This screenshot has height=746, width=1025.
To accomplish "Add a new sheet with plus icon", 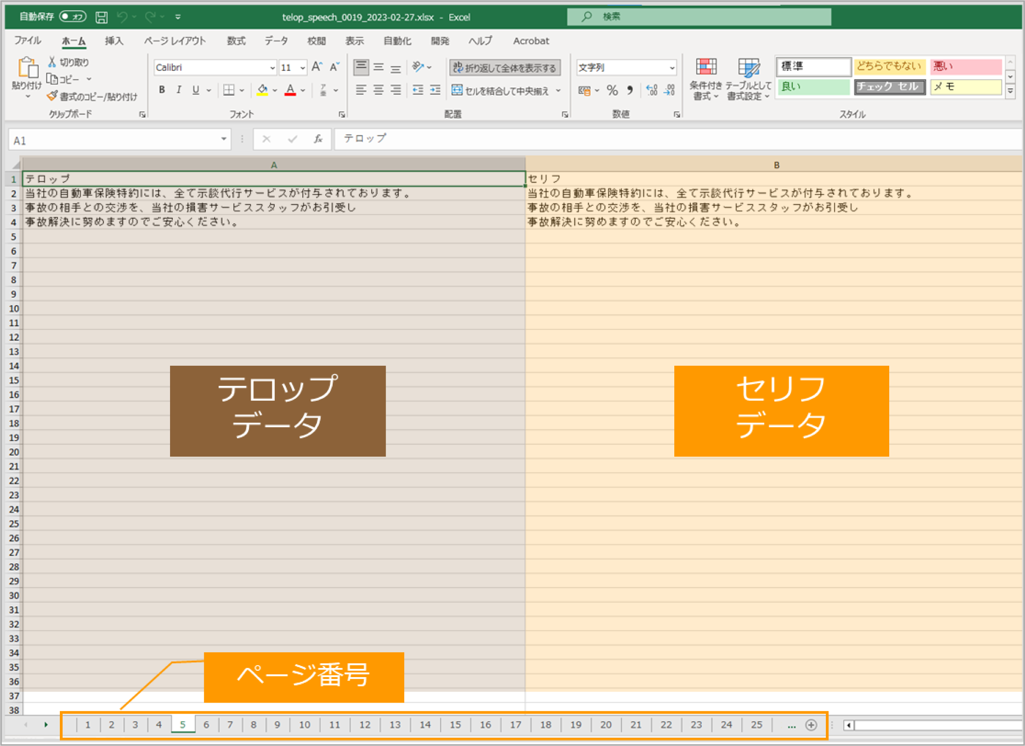I will click(x=811, y=725).
